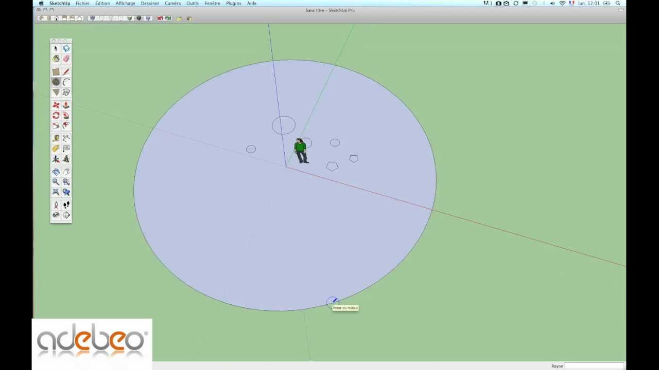
Task: Choose the Arc drawing tool
Action: [66, 82]
